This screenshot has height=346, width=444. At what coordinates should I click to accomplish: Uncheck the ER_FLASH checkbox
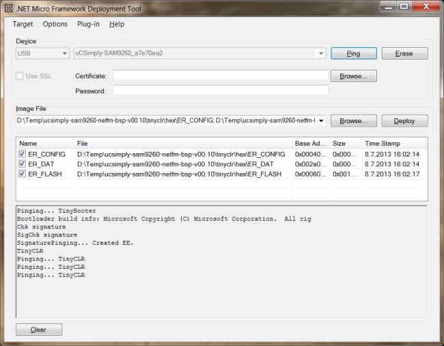point(22,174)
